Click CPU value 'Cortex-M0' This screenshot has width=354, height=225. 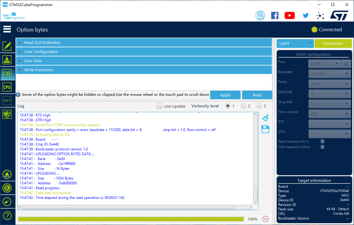[x=341, y=213]
